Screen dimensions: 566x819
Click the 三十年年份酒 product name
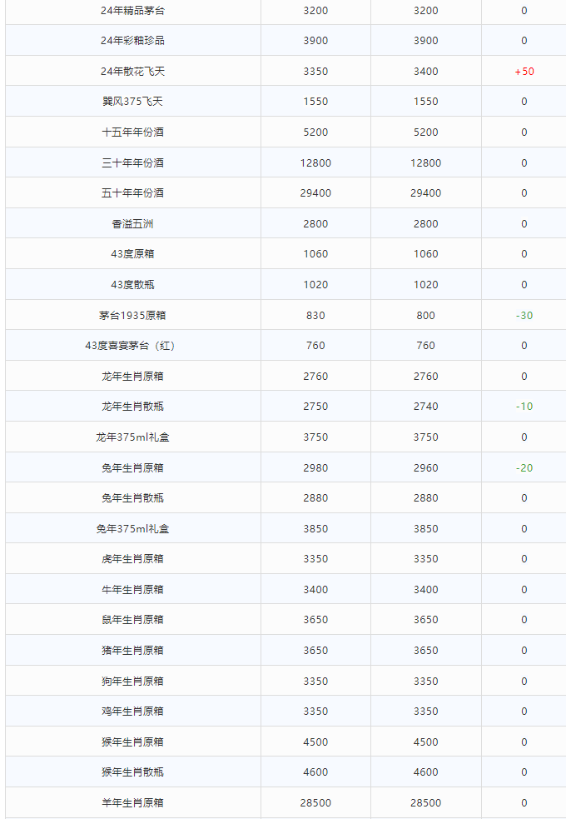pos(132,163)
